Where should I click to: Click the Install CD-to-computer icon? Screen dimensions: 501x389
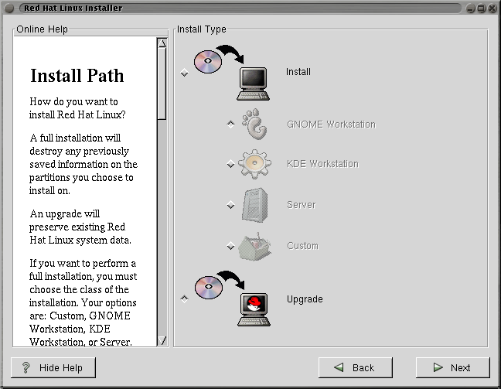pos(231,72)
